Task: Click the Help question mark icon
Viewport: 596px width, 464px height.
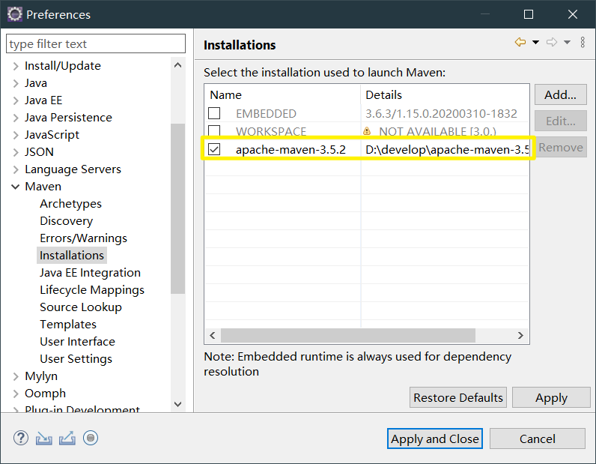Action: tap(21, 439)
